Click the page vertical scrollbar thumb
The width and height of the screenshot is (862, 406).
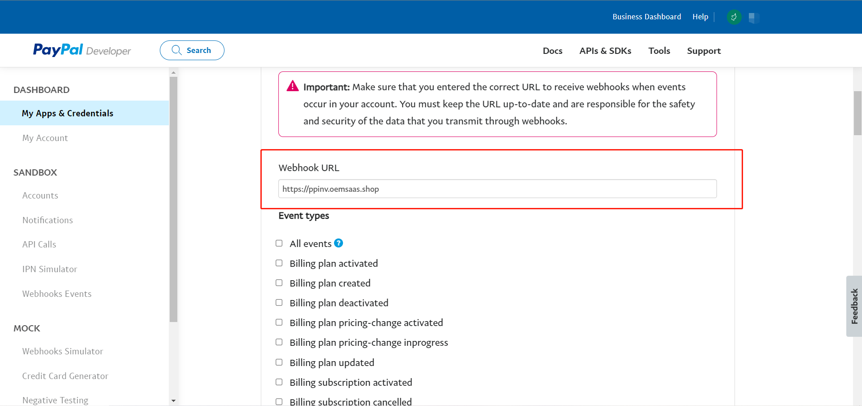pyautogui.click(x=858, y=113)
